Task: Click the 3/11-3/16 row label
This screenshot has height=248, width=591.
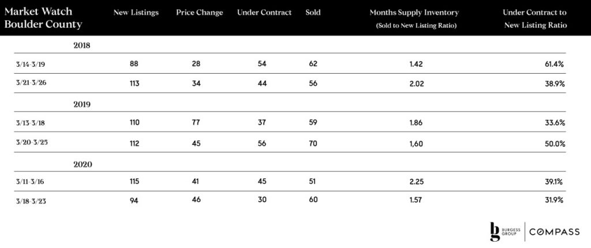Action: pos(31,181)
